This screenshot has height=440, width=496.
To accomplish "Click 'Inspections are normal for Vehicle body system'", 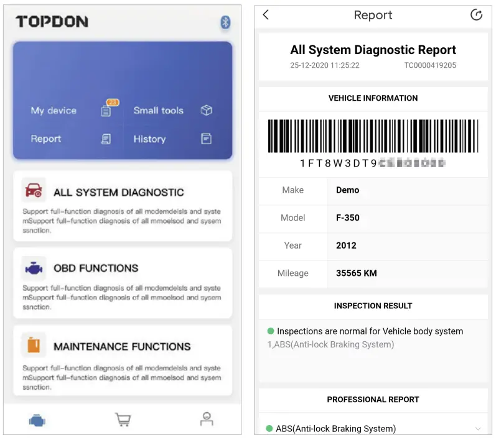I will [x=370, y=331].
